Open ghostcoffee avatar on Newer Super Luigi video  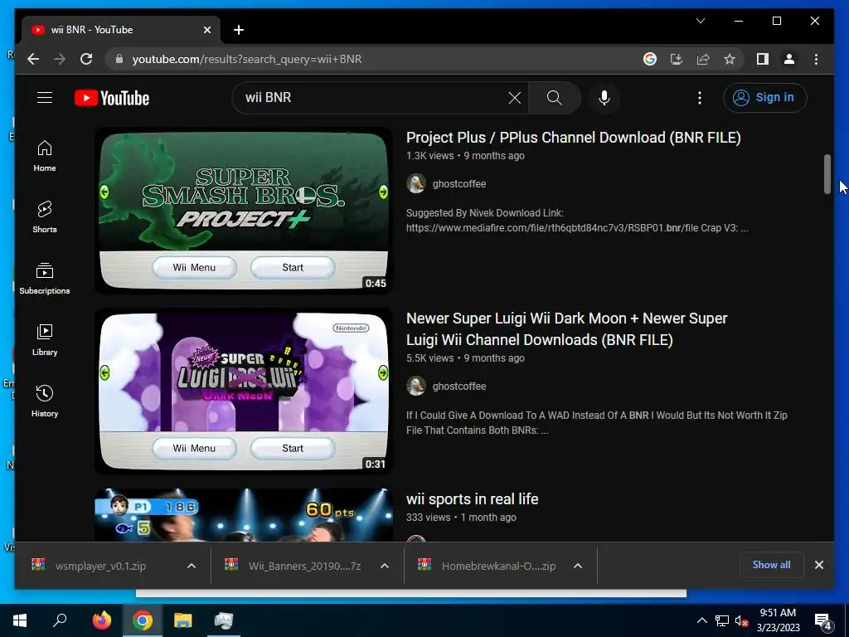tap(416, 387)
